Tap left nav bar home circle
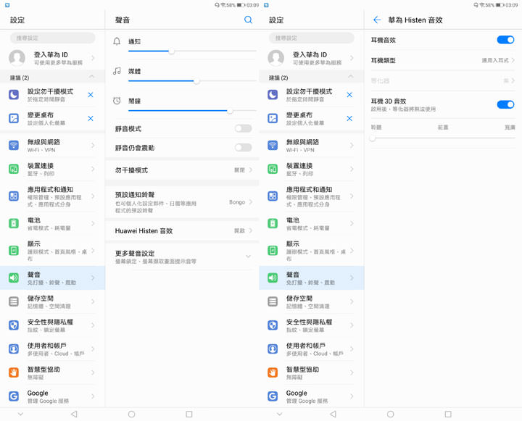 pyautogui.click(x=131, y=414)
